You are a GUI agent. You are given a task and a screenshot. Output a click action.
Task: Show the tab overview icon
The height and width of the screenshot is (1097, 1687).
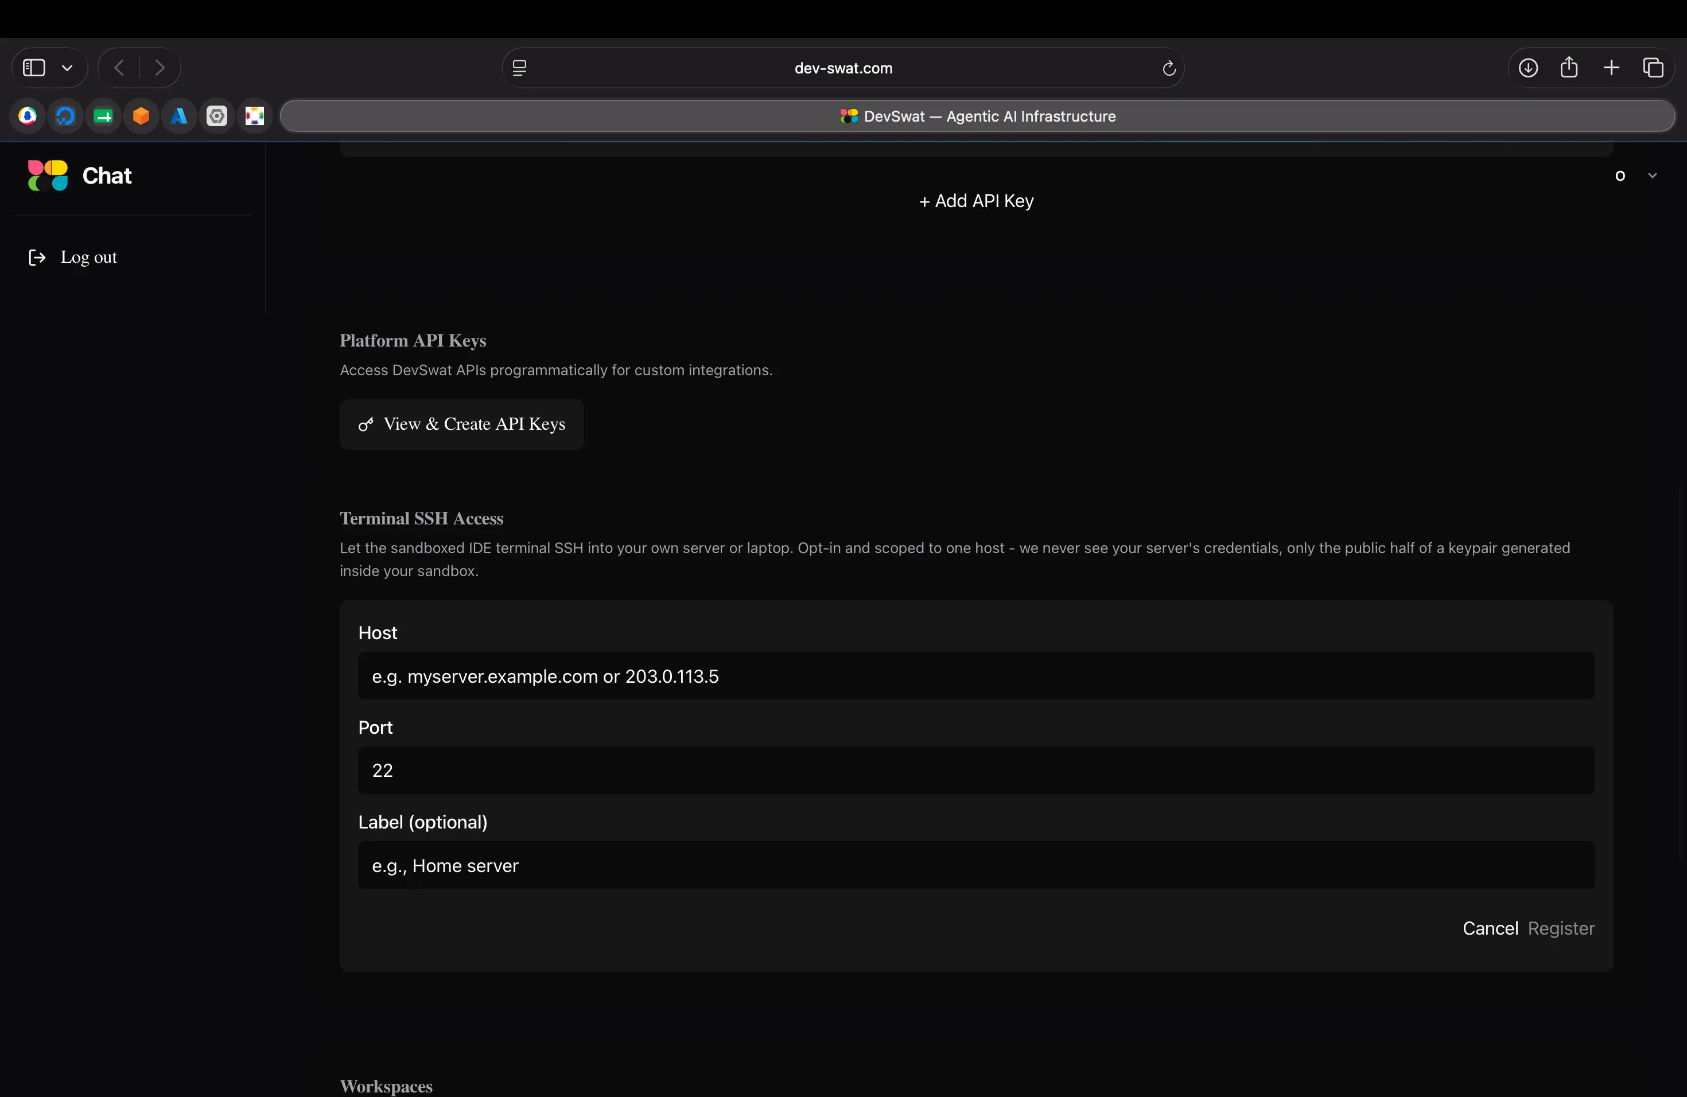1653,68
